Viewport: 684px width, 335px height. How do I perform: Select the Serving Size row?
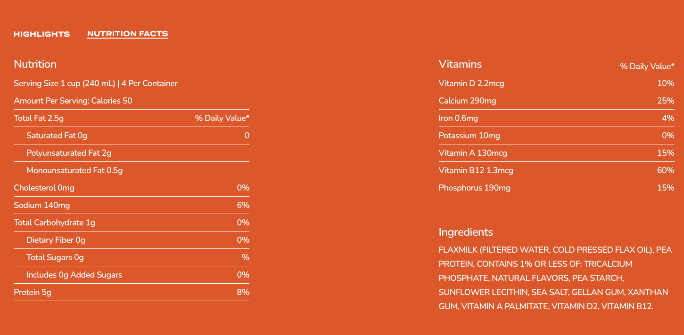96,83
